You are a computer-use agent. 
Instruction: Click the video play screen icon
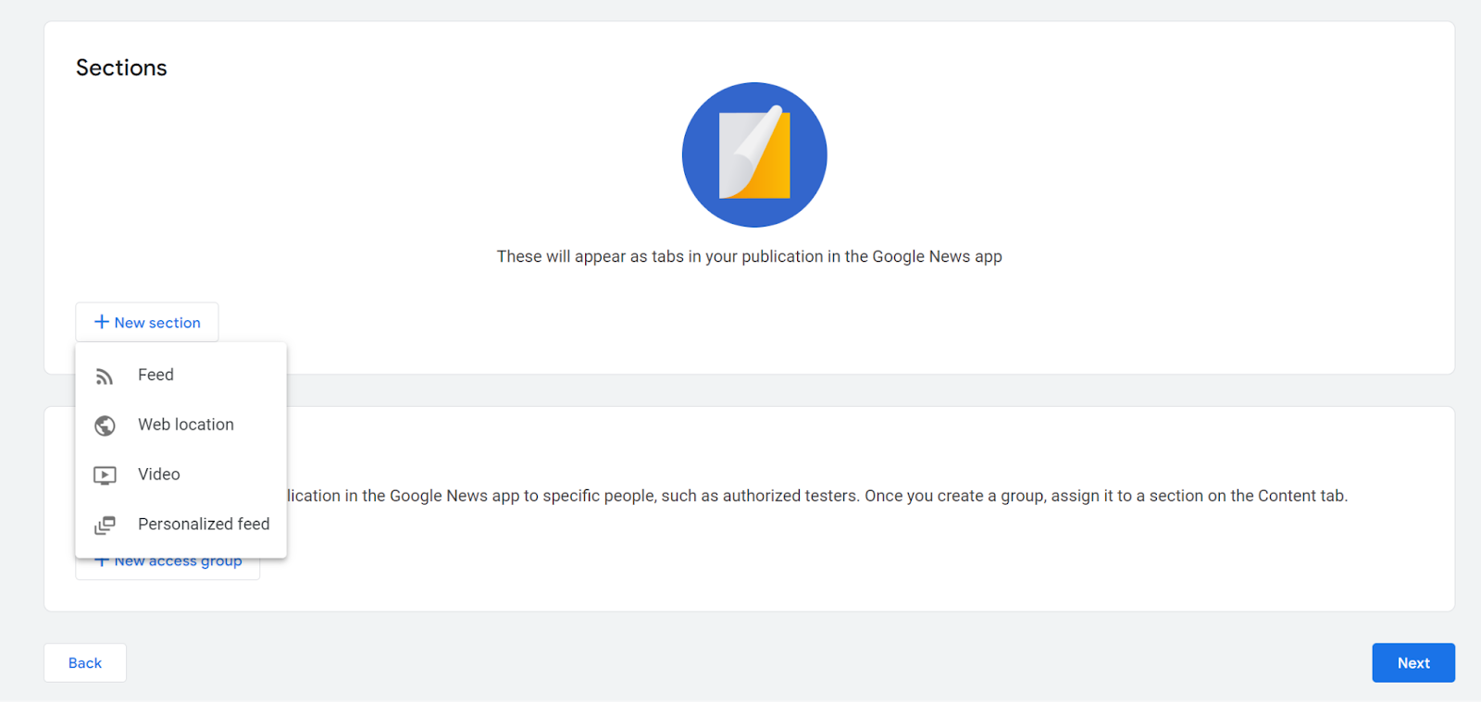coord(105,475)
